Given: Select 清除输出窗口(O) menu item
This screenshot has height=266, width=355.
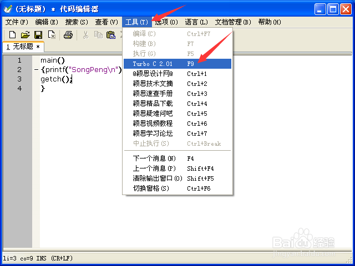Looking at the screenshot, I should (177, 178).
